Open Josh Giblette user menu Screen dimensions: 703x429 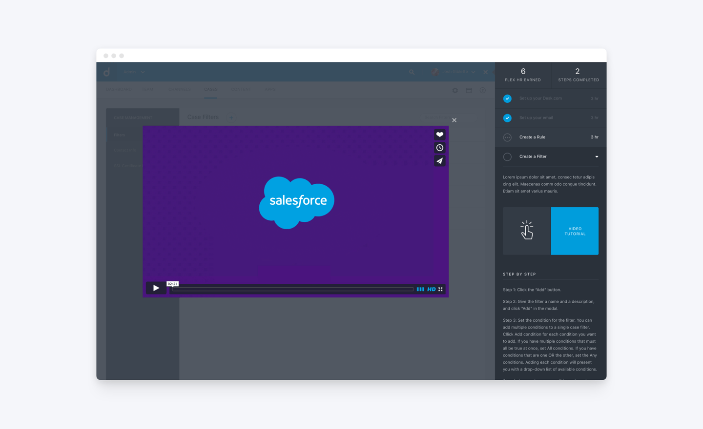click(459, 72)
